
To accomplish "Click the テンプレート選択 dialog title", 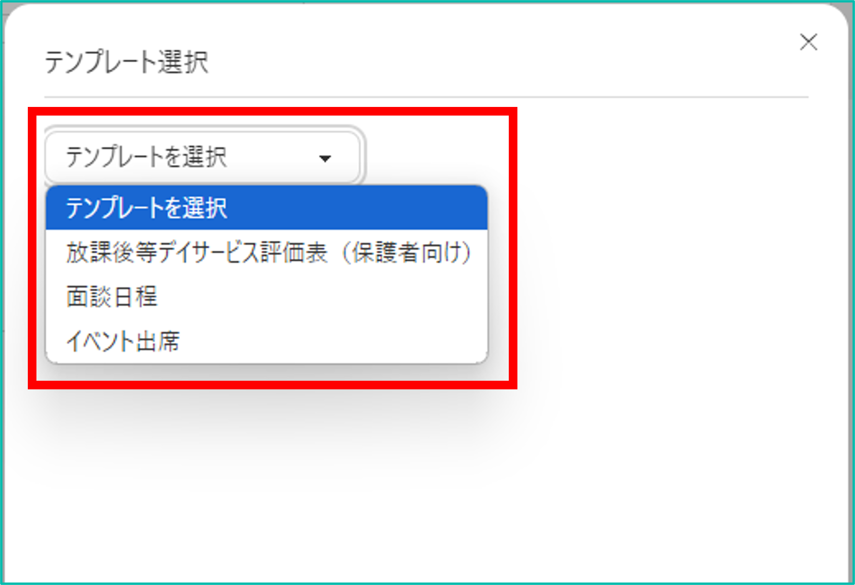I will pos(127,62).
